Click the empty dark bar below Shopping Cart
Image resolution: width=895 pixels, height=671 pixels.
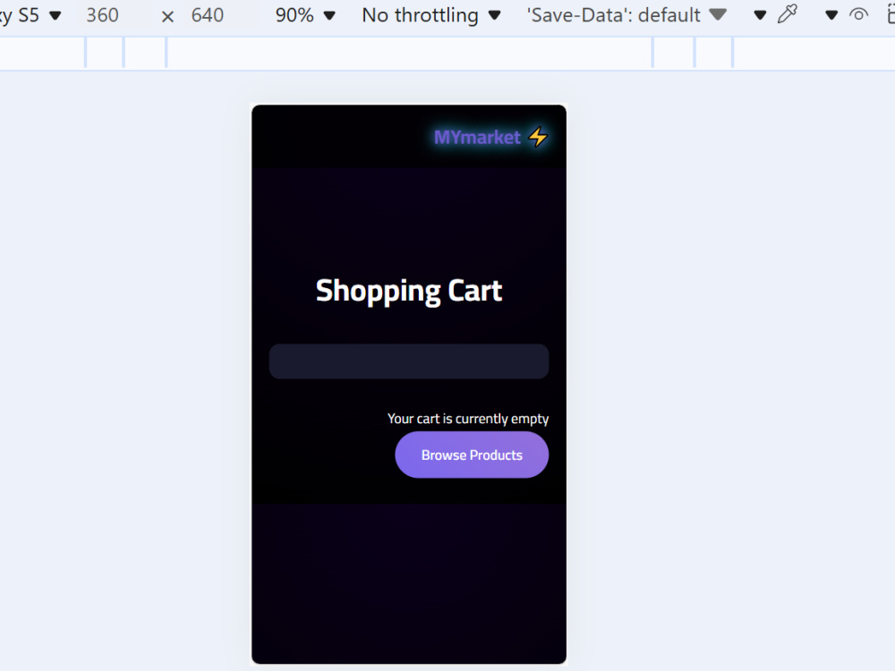coord(409,361)
